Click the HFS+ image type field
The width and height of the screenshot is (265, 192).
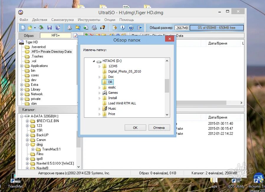tap(56, 35)
